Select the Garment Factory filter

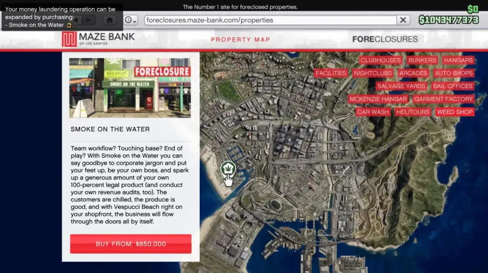(x=443, y=99)
